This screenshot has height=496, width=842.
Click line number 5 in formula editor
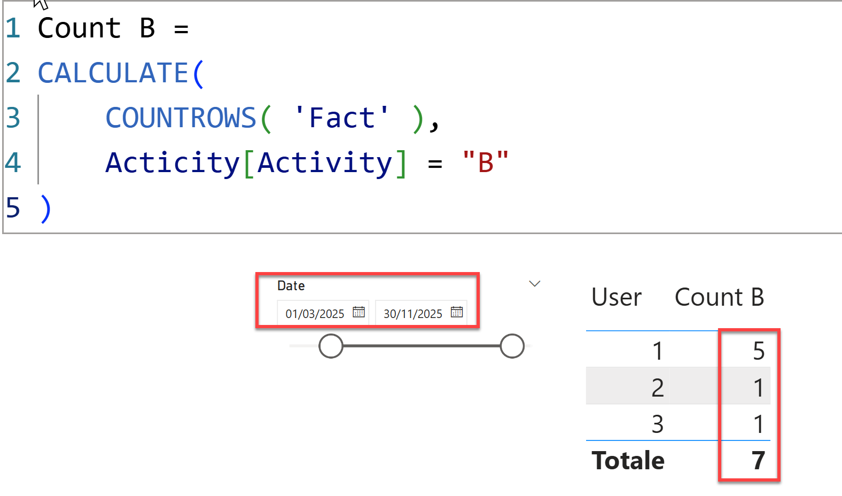(x=13, y=208)
